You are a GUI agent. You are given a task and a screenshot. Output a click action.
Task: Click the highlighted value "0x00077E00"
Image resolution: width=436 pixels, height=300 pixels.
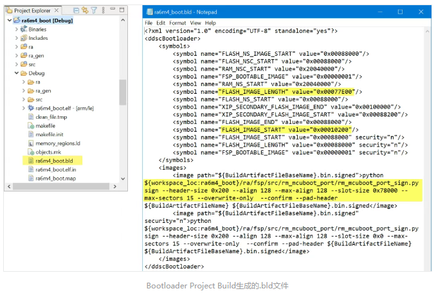point(335,92)
